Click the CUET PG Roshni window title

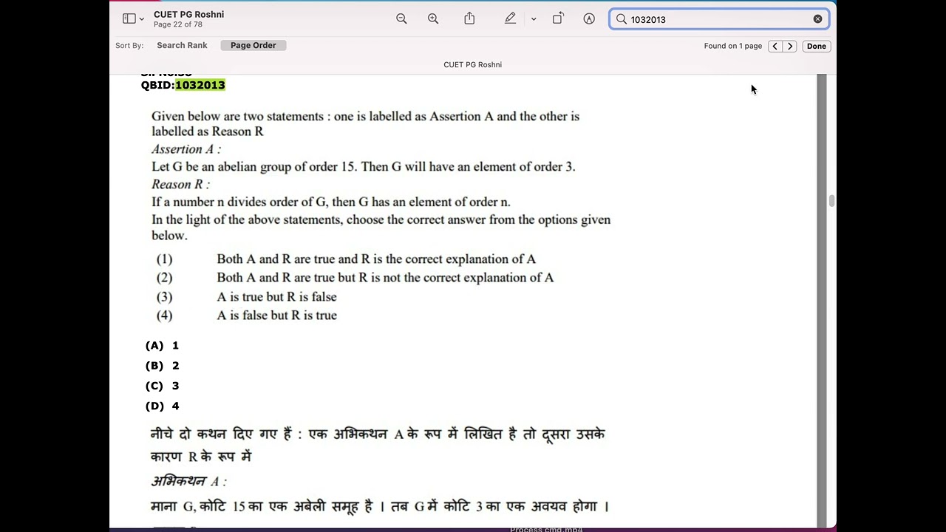pyautogui.click(x=188, y=14)
